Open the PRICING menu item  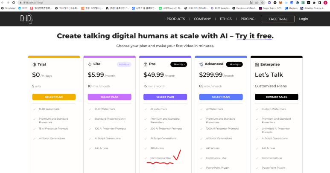[248, 19]
